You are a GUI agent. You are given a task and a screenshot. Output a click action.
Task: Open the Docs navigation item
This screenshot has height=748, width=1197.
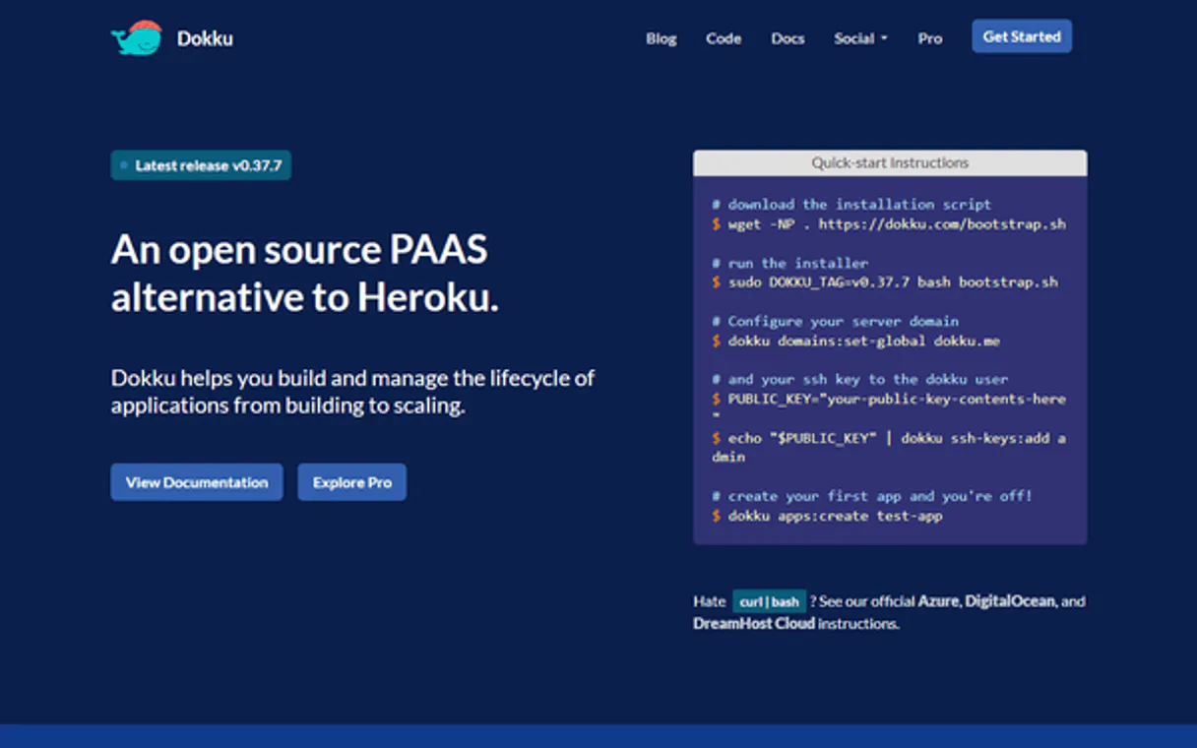pos(787,38)
